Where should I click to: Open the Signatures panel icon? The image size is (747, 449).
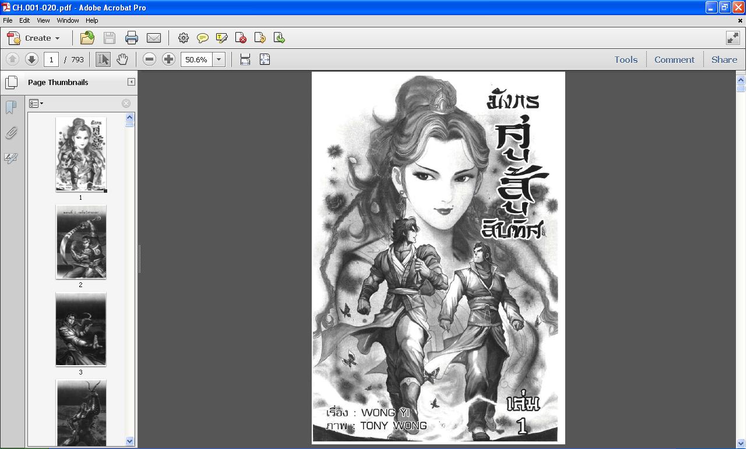pos(11,158)
